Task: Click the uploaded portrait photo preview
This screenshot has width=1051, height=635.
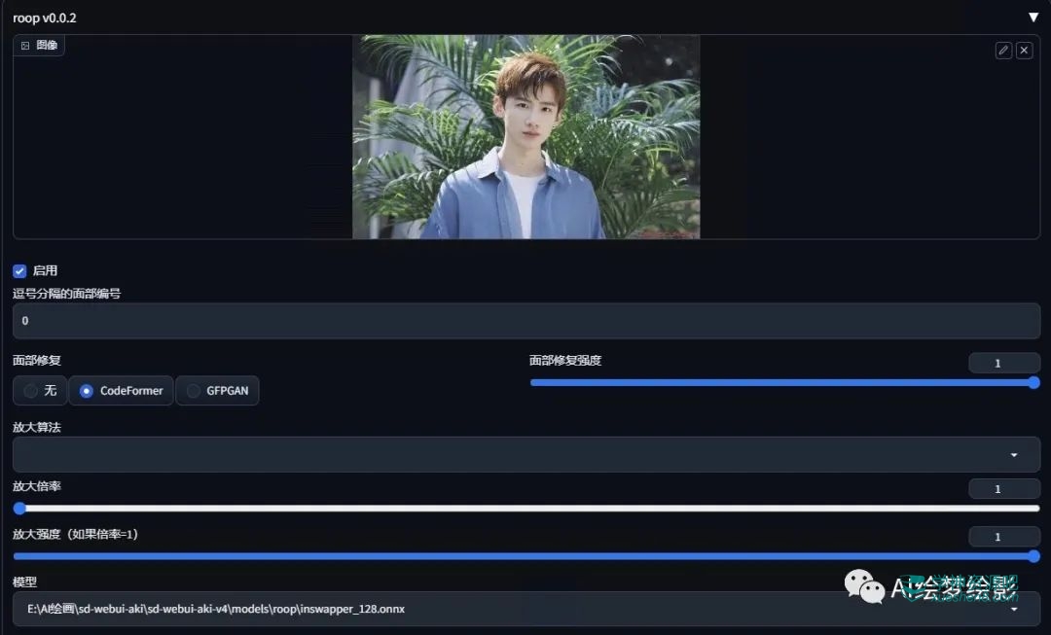Action: coord(525,137)
